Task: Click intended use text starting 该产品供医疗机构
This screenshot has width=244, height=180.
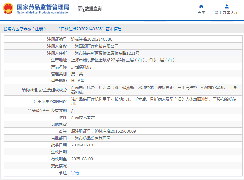Action: click(154, 101)
